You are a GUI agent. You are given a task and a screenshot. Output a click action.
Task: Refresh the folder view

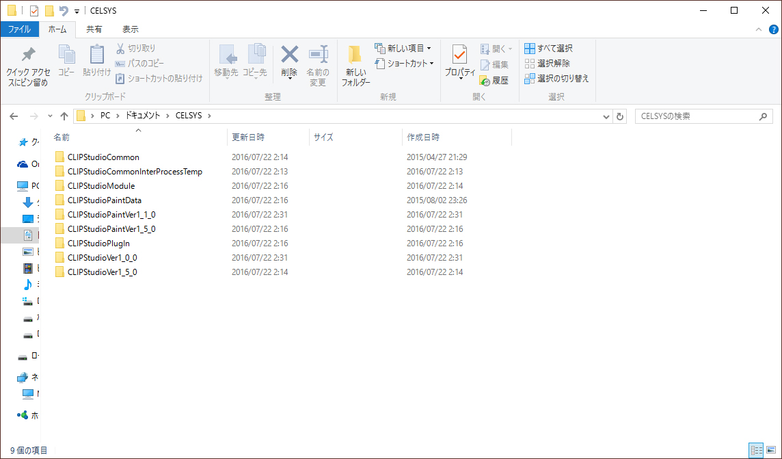[620, 116]
